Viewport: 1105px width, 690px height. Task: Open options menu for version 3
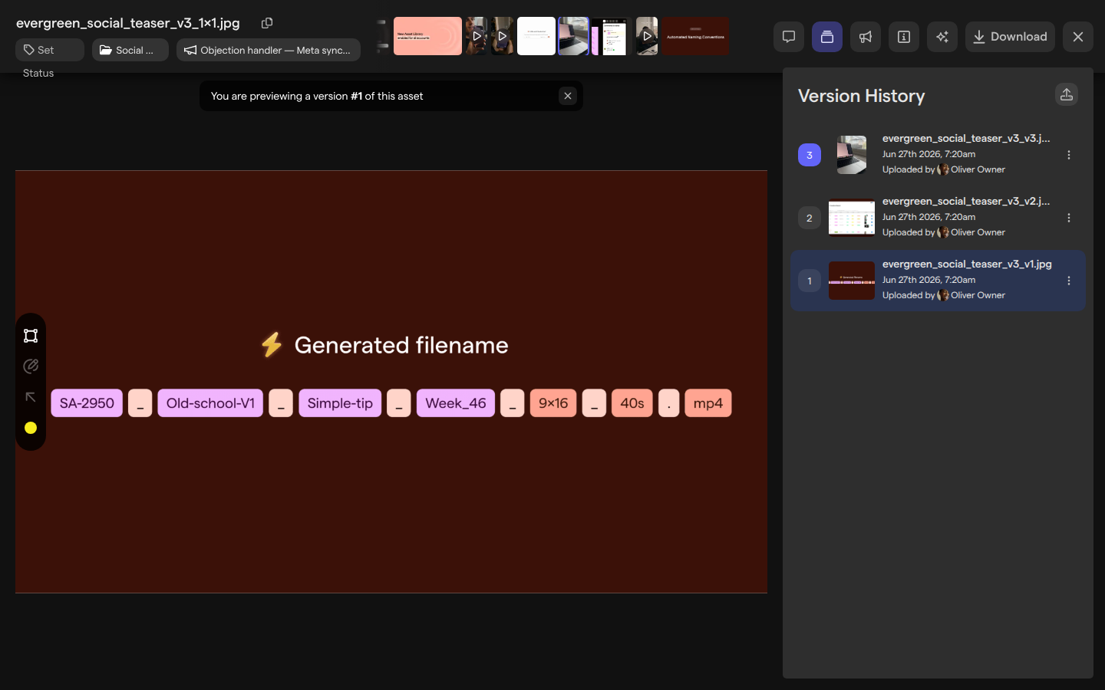tap(1069, 155)
